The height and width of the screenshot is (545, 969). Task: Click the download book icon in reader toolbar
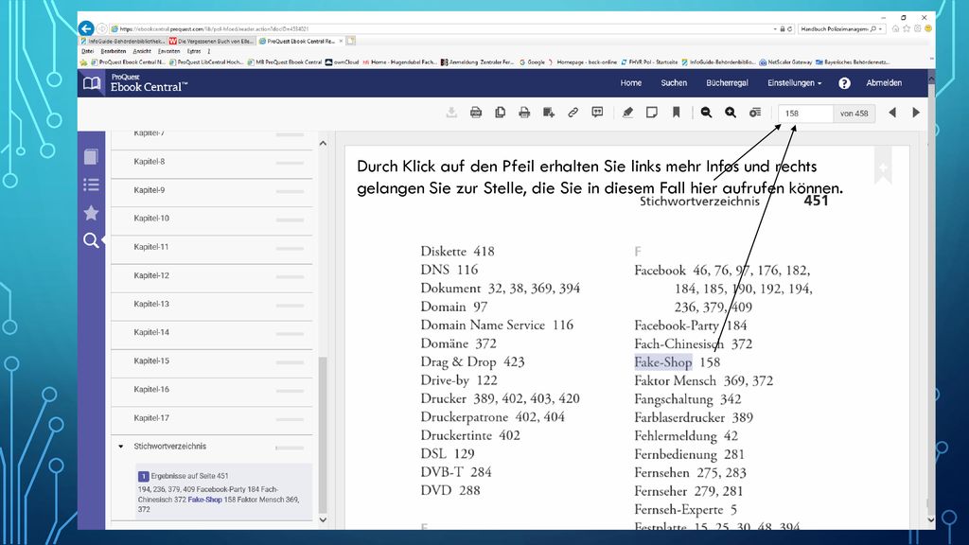[451, 113]
